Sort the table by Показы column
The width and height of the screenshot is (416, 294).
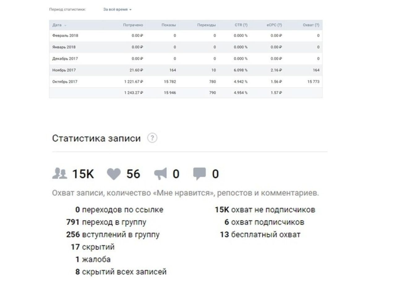pos(169,25)
